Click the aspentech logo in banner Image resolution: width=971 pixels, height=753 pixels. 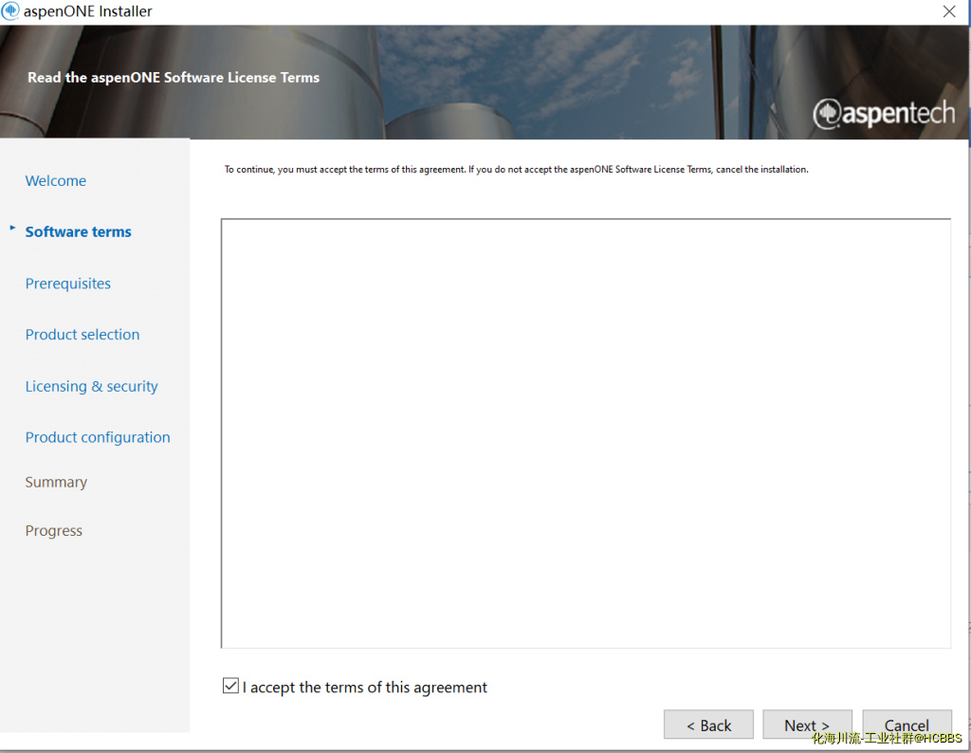click(884, 114)
